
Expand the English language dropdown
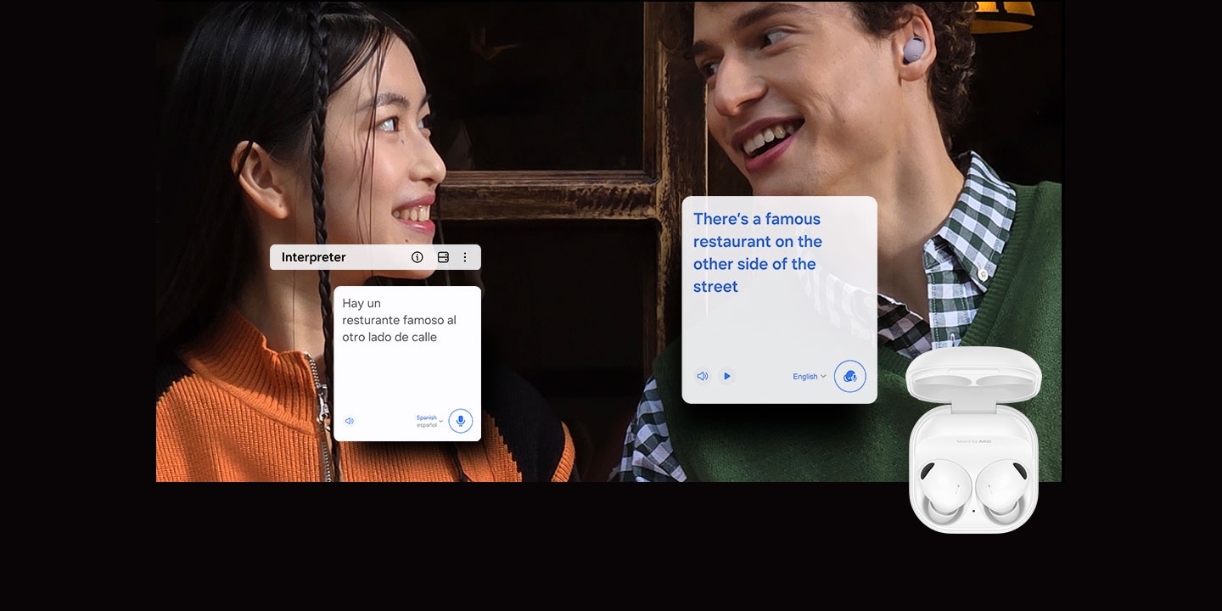(x=810, y=377)
